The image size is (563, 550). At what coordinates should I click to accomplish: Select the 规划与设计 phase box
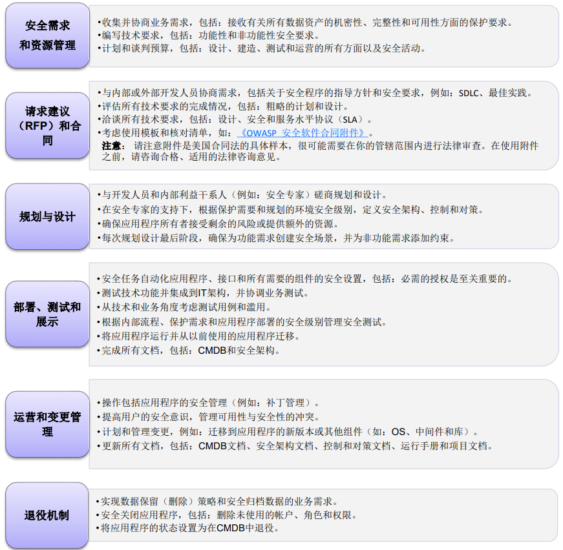point(47,216)
